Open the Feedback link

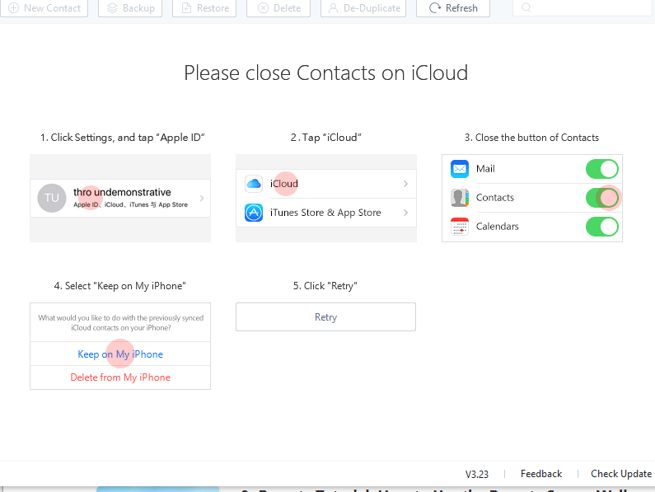pyautogui.click(x=541, y=474)
